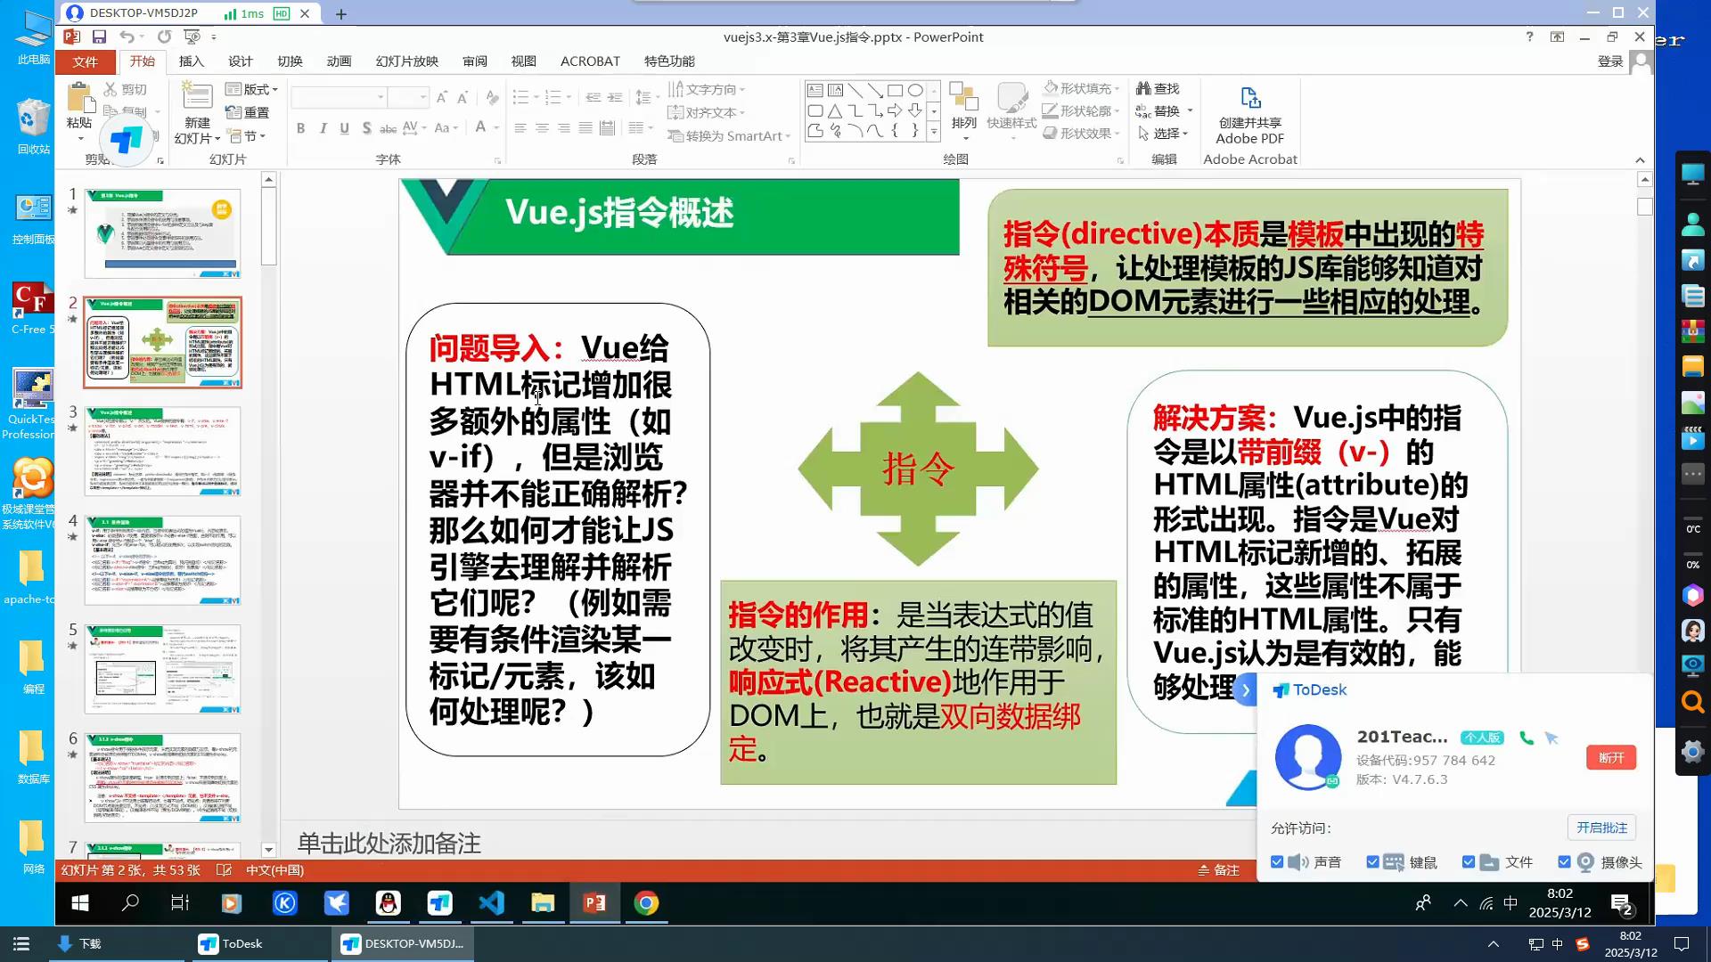Click the Bold formatting icon
This screenshot has height=962, width=1711.
tap(301, 128)
